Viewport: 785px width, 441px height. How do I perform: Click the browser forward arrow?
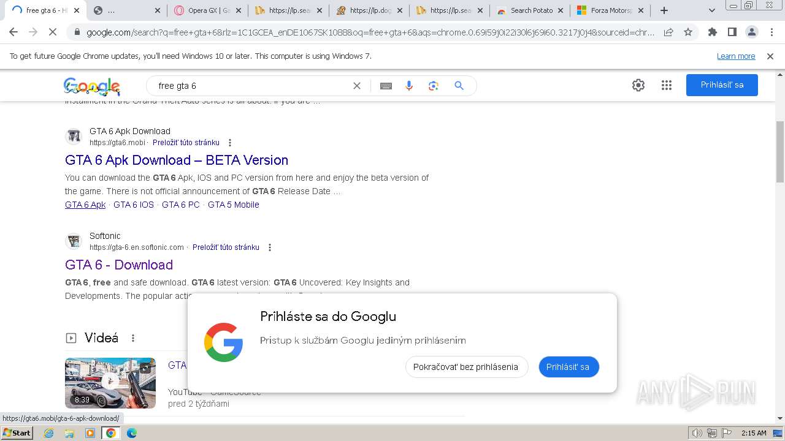pos(33,32)
